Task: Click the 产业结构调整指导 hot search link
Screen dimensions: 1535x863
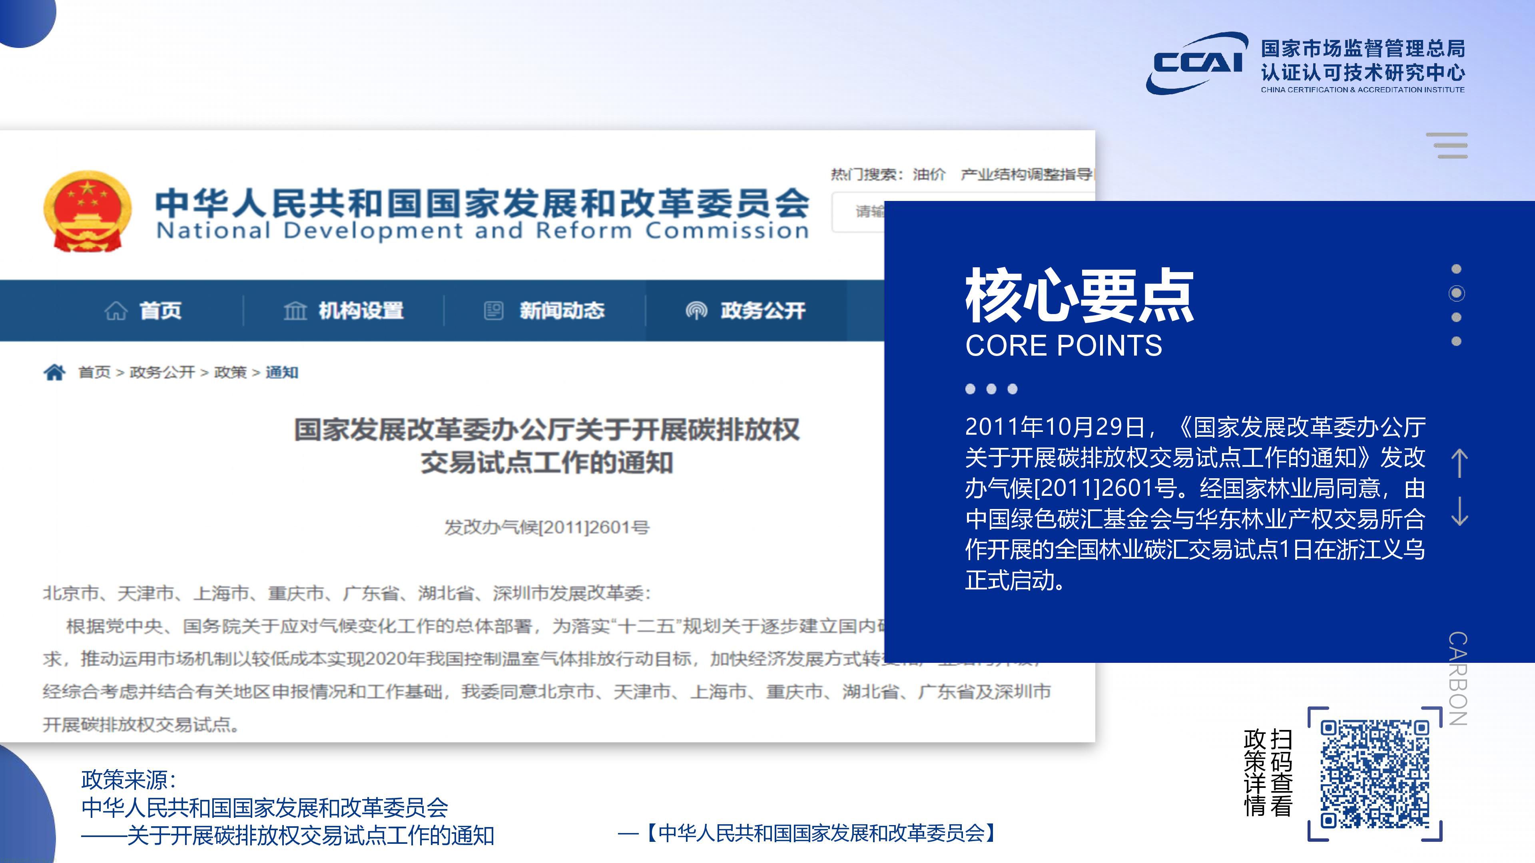Action: click(x=1027, y=175)
